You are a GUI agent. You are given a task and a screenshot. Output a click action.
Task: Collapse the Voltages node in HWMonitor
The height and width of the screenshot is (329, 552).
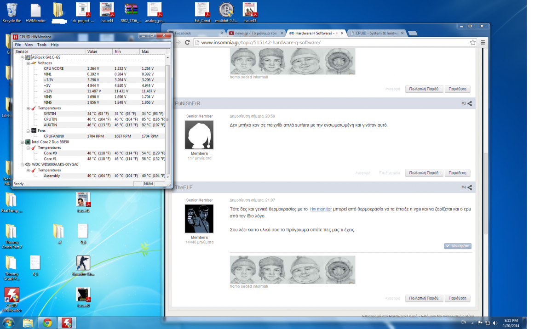pyautogui.click(x=28, y=63)
